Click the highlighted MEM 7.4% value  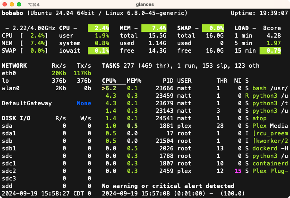tap(154, 28)
